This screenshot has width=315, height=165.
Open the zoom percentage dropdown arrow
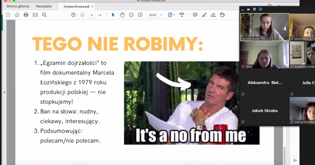pyautogui.click(x=161, y=15)
